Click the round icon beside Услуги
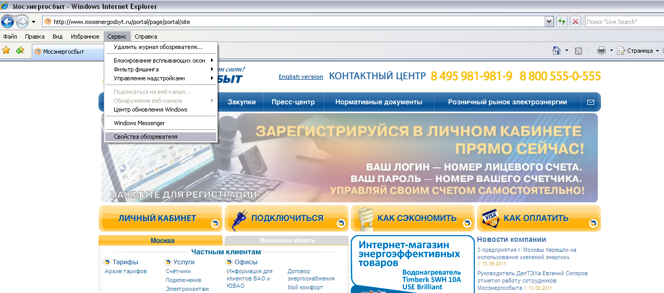 [168, 262]
